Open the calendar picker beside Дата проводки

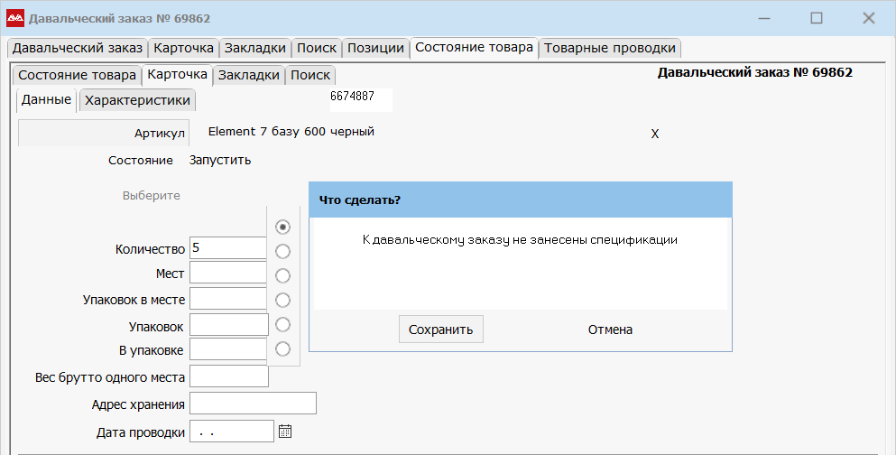285,432
